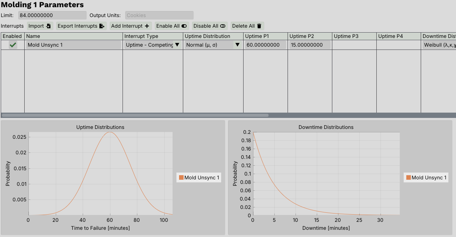Click the Uptime P1 value 60.00000000

click(x=265, y=45)
